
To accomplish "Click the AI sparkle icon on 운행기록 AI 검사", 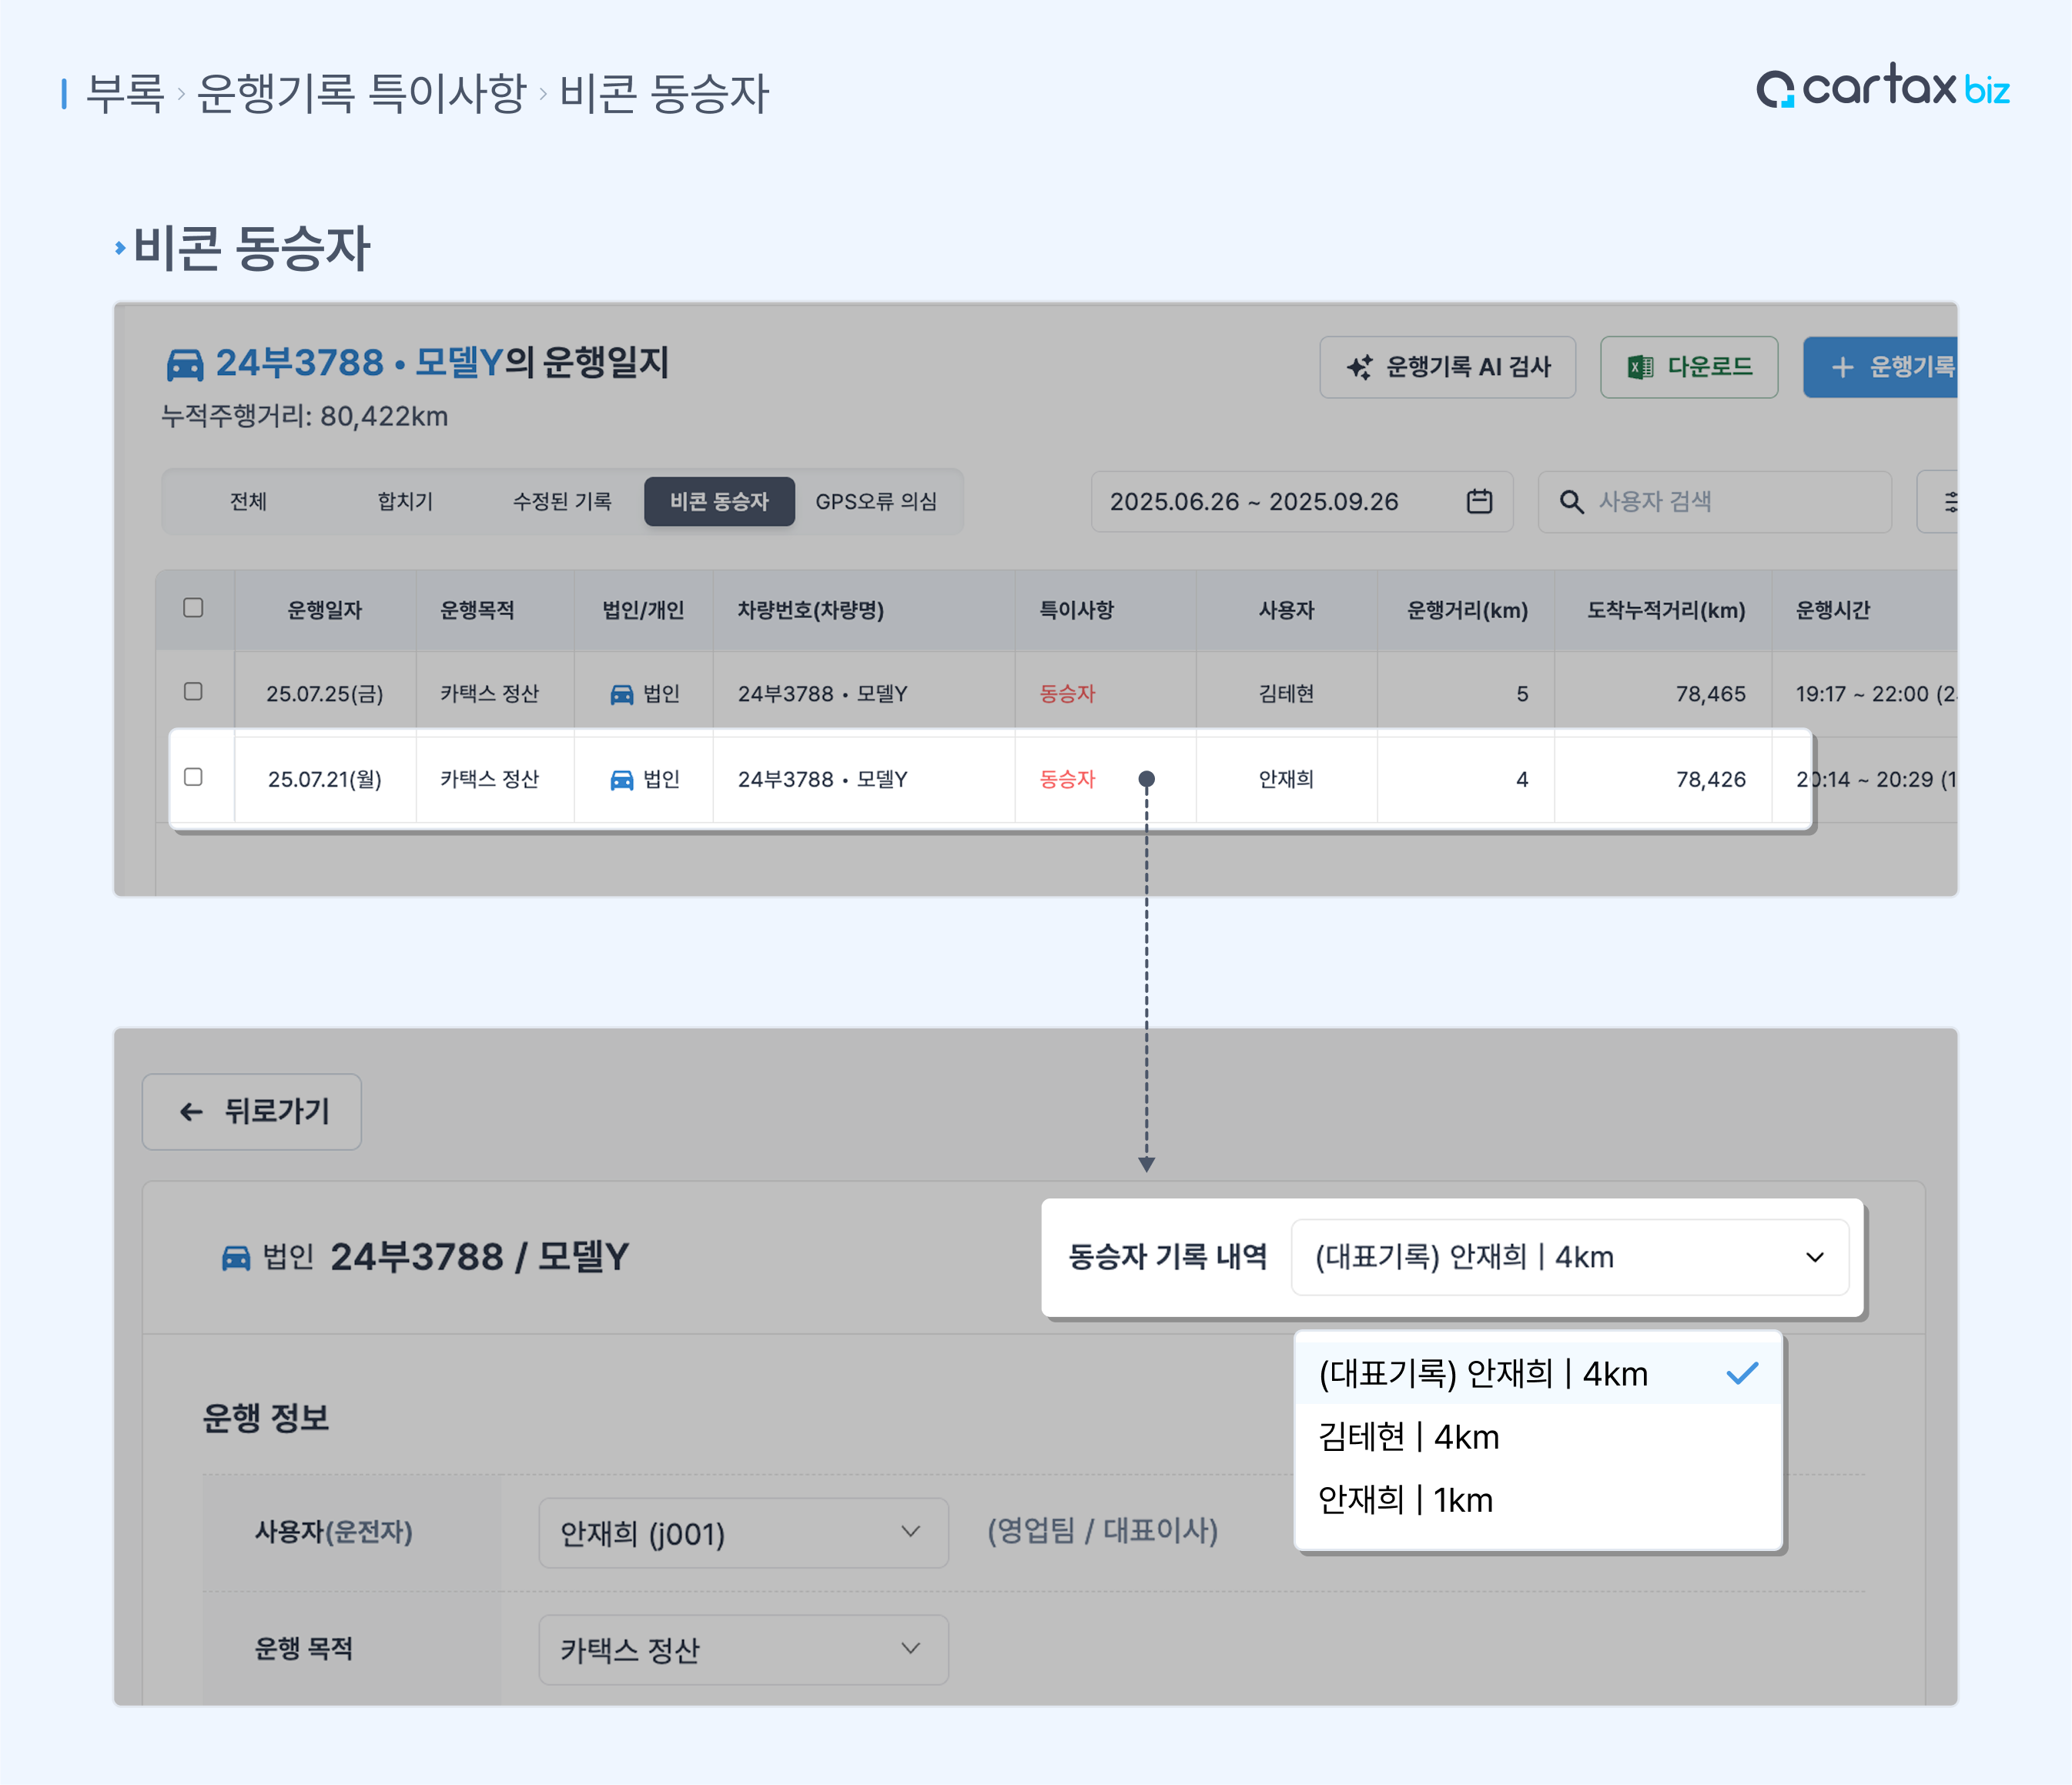I will point(1359,367).
